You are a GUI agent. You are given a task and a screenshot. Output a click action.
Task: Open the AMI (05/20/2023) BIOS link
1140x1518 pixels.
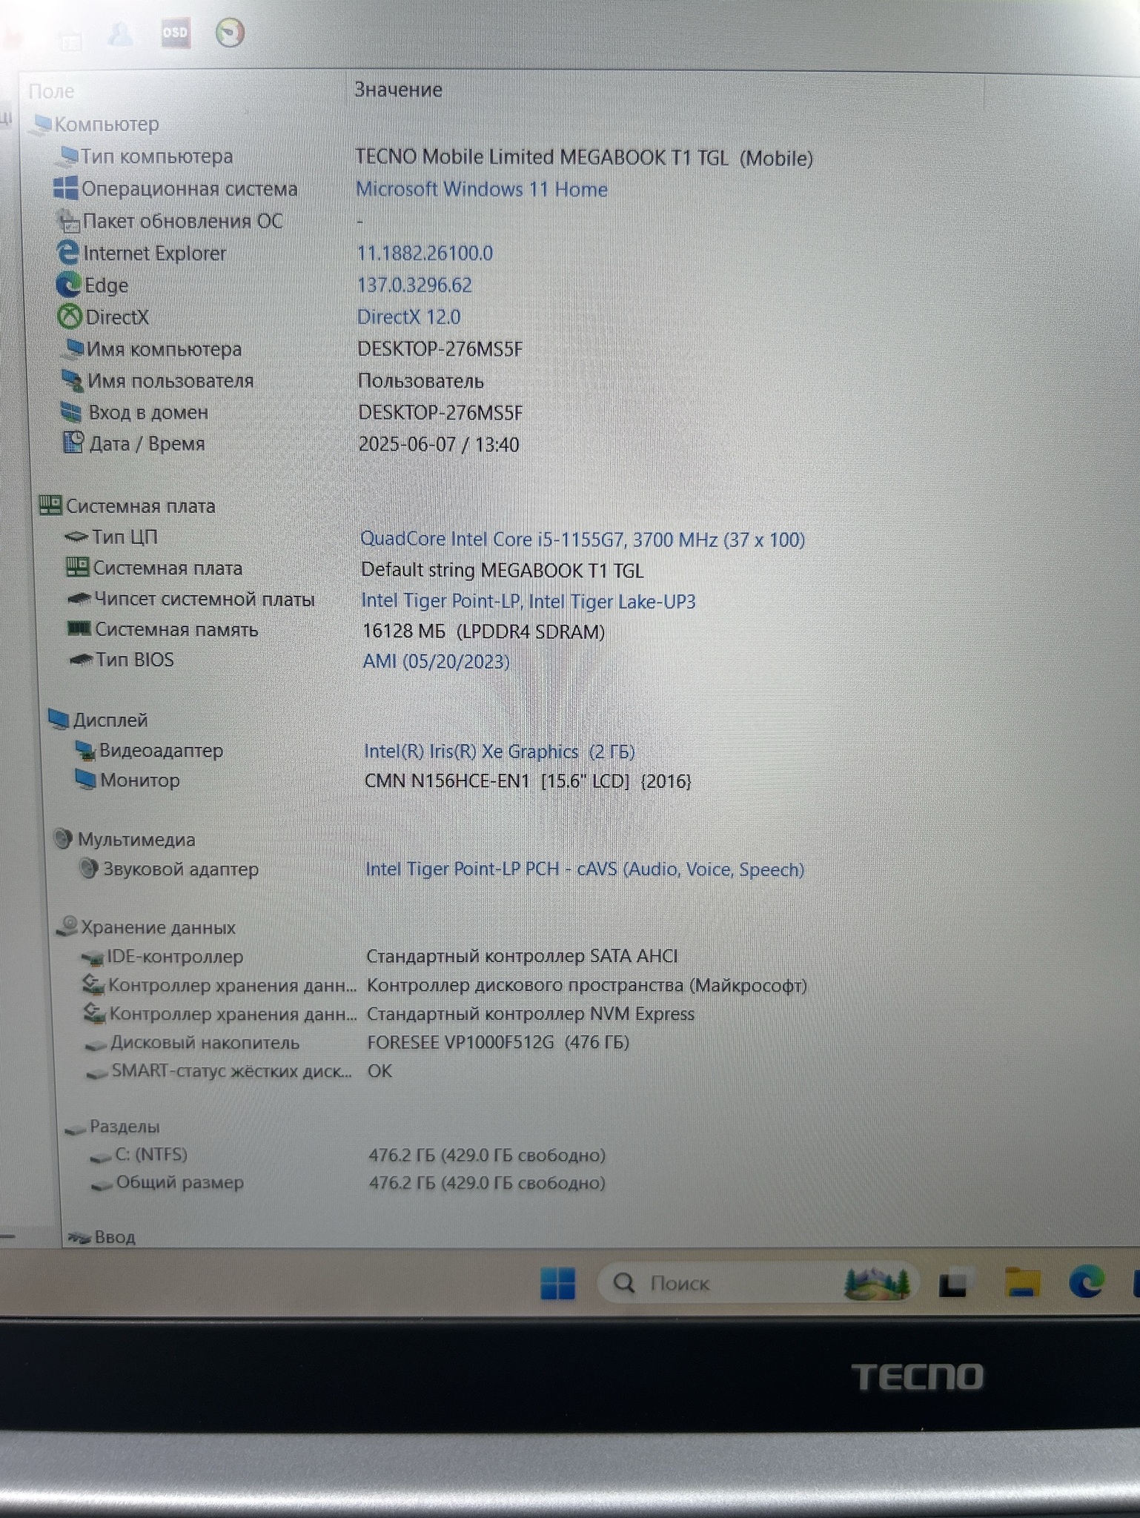(436, 661)
